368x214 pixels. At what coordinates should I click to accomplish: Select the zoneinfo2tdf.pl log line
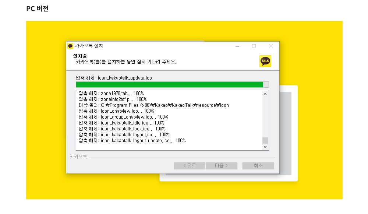point(113,99)
